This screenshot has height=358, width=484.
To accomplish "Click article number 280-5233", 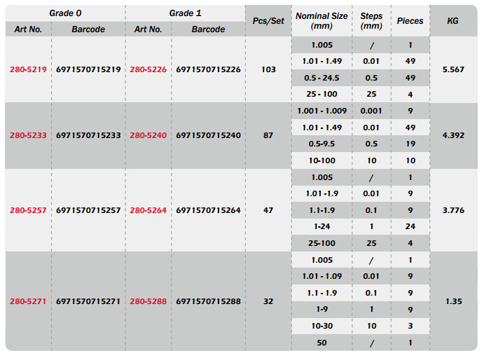I will pos(28,135).
